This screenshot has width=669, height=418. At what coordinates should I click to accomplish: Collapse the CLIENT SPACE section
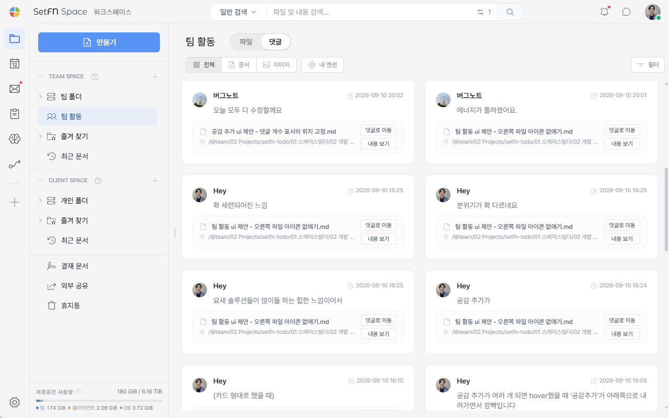tap(40, 181)
